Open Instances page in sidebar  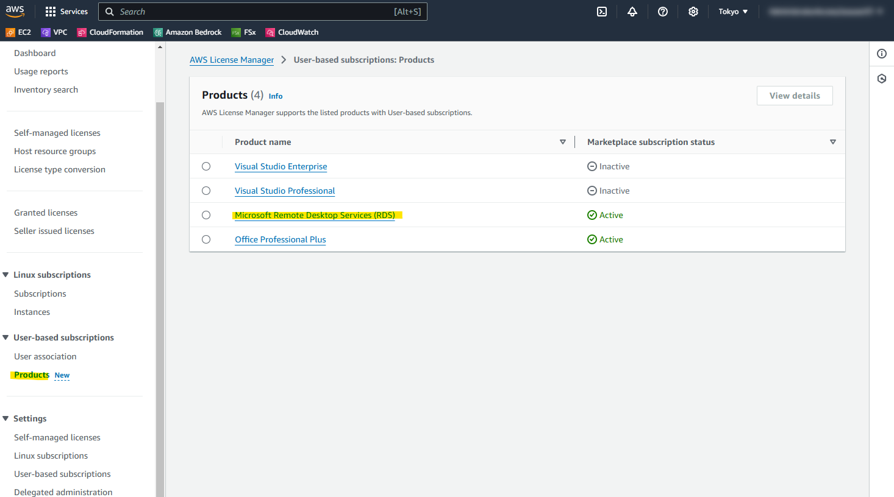click(x=32, y=312)
